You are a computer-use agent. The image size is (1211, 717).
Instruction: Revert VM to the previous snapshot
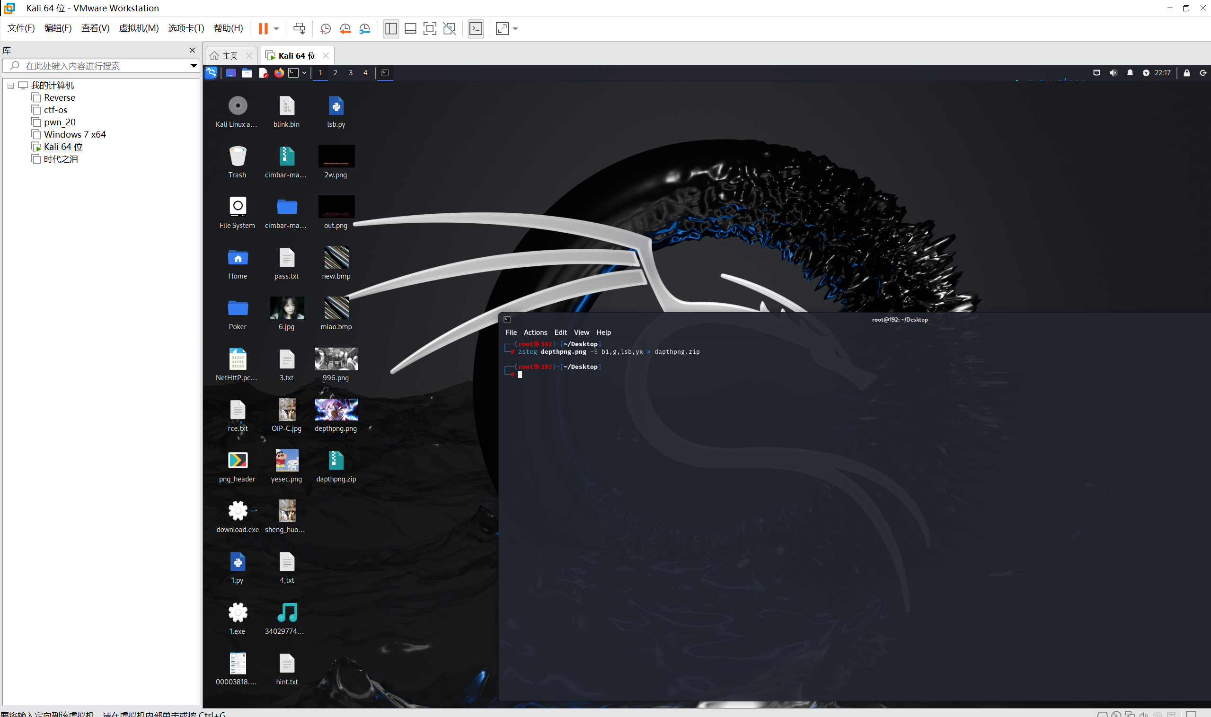[x=345, y=28]
